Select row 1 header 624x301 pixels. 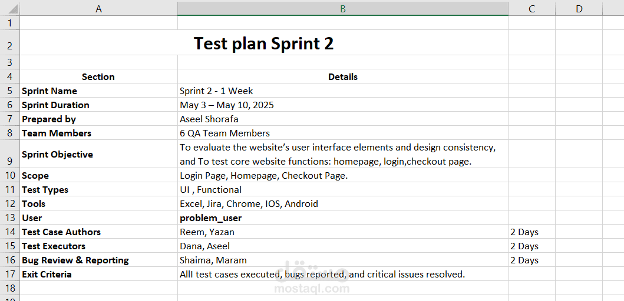[x=10, y=23]
